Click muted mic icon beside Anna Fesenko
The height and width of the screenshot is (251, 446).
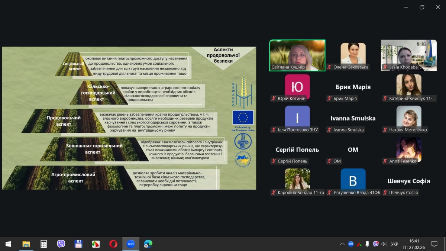pos(385,161)
